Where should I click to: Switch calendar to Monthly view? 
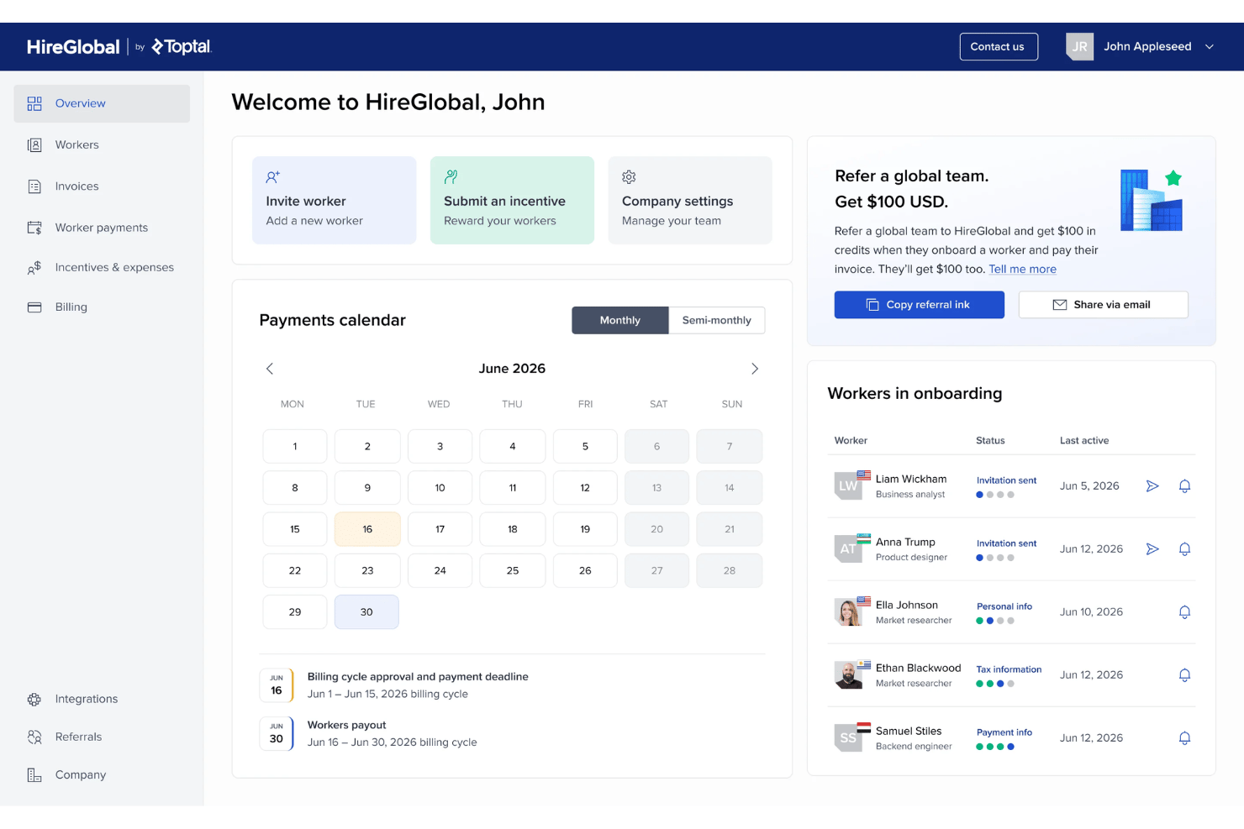(620, 320)
